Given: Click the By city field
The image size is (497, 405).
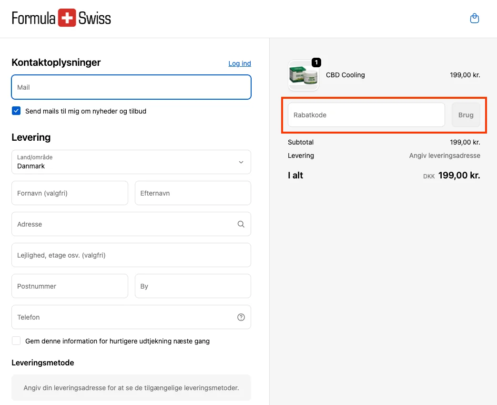Looking at the screenshot, I should coord(193,286).
